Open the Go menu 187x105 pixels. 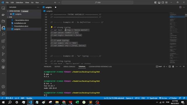pos(32,2)
